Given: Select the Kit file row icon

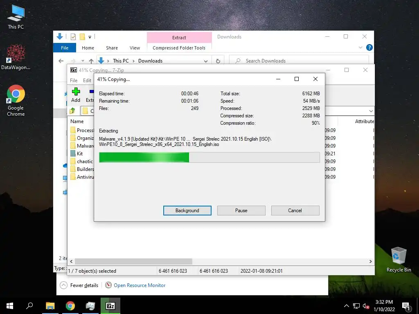Looking at the screenshot, I should pyautogui.click(x=73, y=154).
